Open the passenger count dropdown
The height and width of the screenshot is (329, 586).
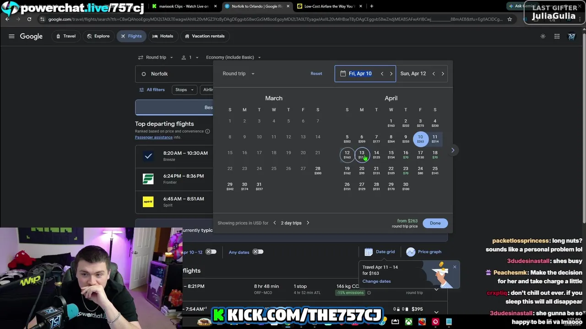coord(190,58)
